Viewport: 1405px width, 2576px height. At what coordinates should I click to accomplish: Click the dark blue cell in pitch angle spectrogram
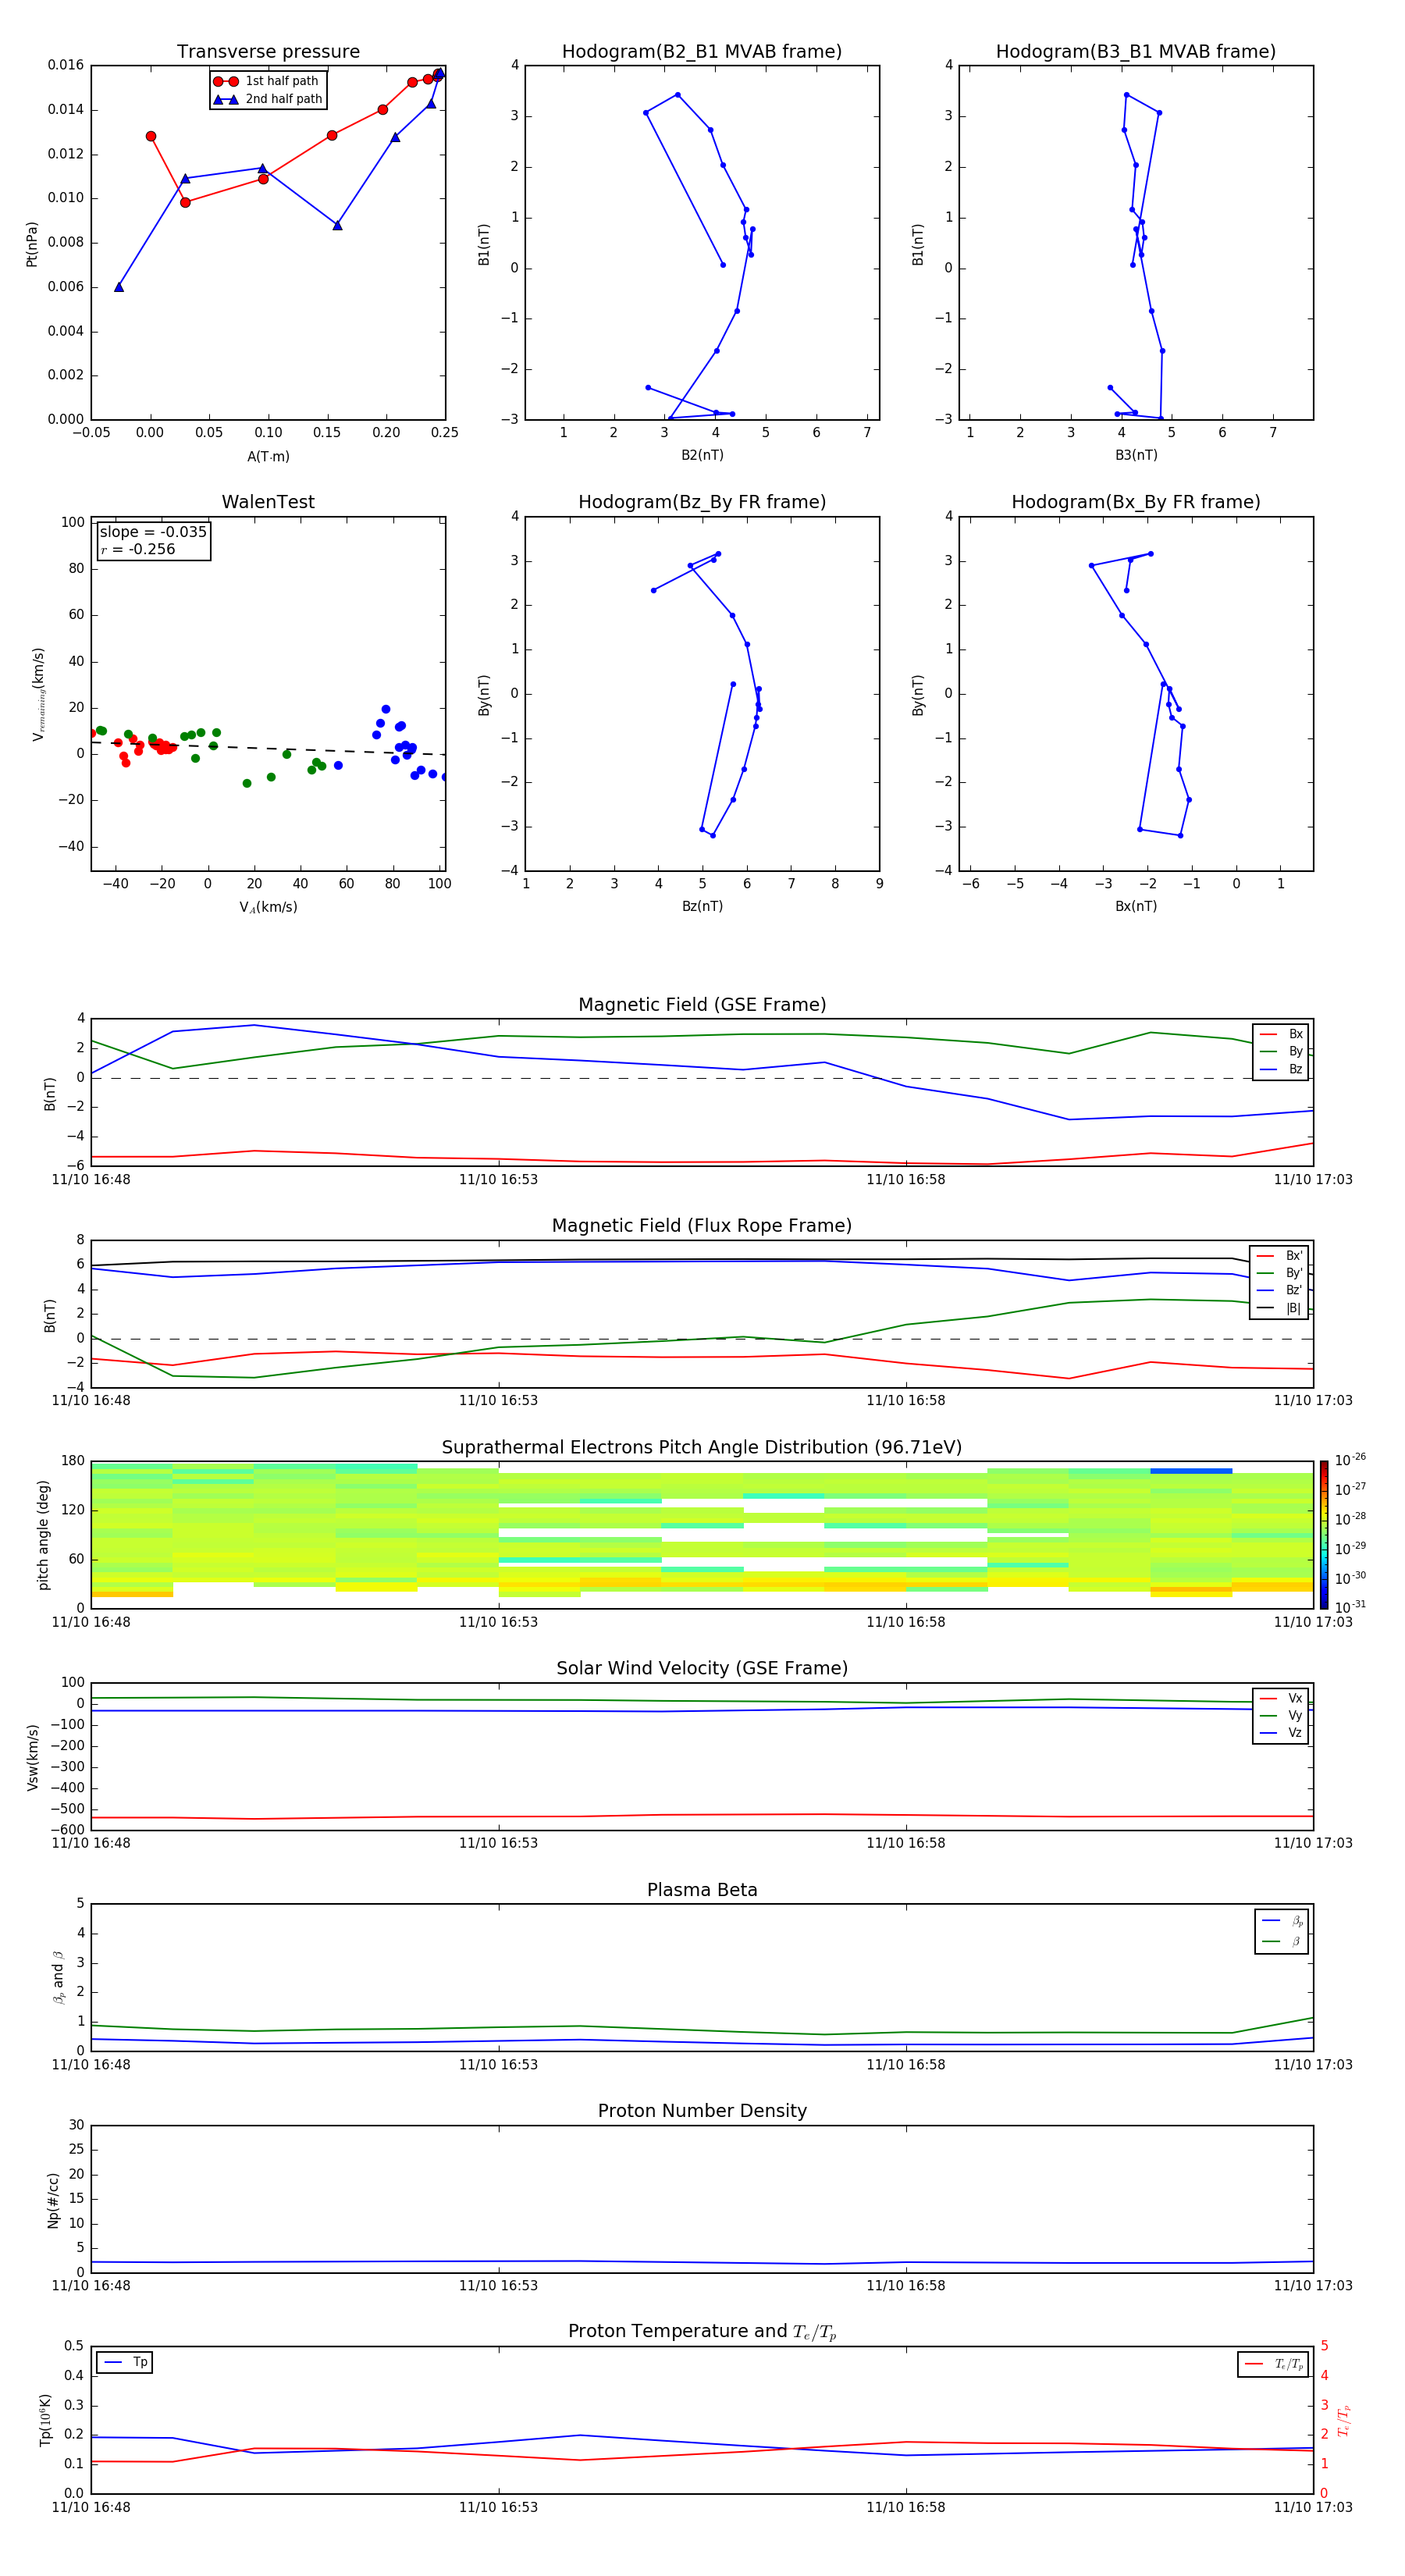pos(1191,1471)
